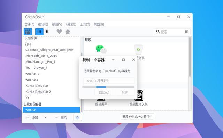Click the 取消(C) button in dialog
The image size is (223, 138).
104,93
